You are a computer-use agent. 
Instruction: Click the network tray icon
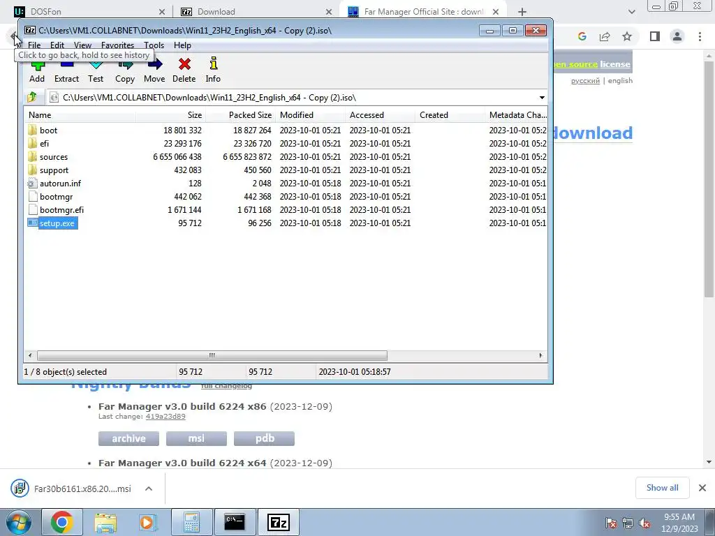[628, 523]
